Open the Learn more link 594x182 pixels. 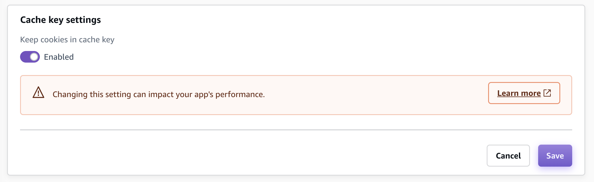[519, 93]
